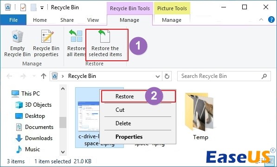Choose Properties from context menu
This screenshot has height=167, width=277.
click(x=138, y=137)
